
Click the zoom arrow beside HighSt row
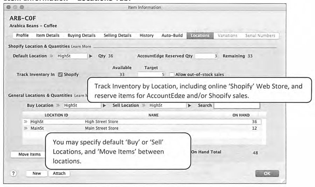click(26, 121)
